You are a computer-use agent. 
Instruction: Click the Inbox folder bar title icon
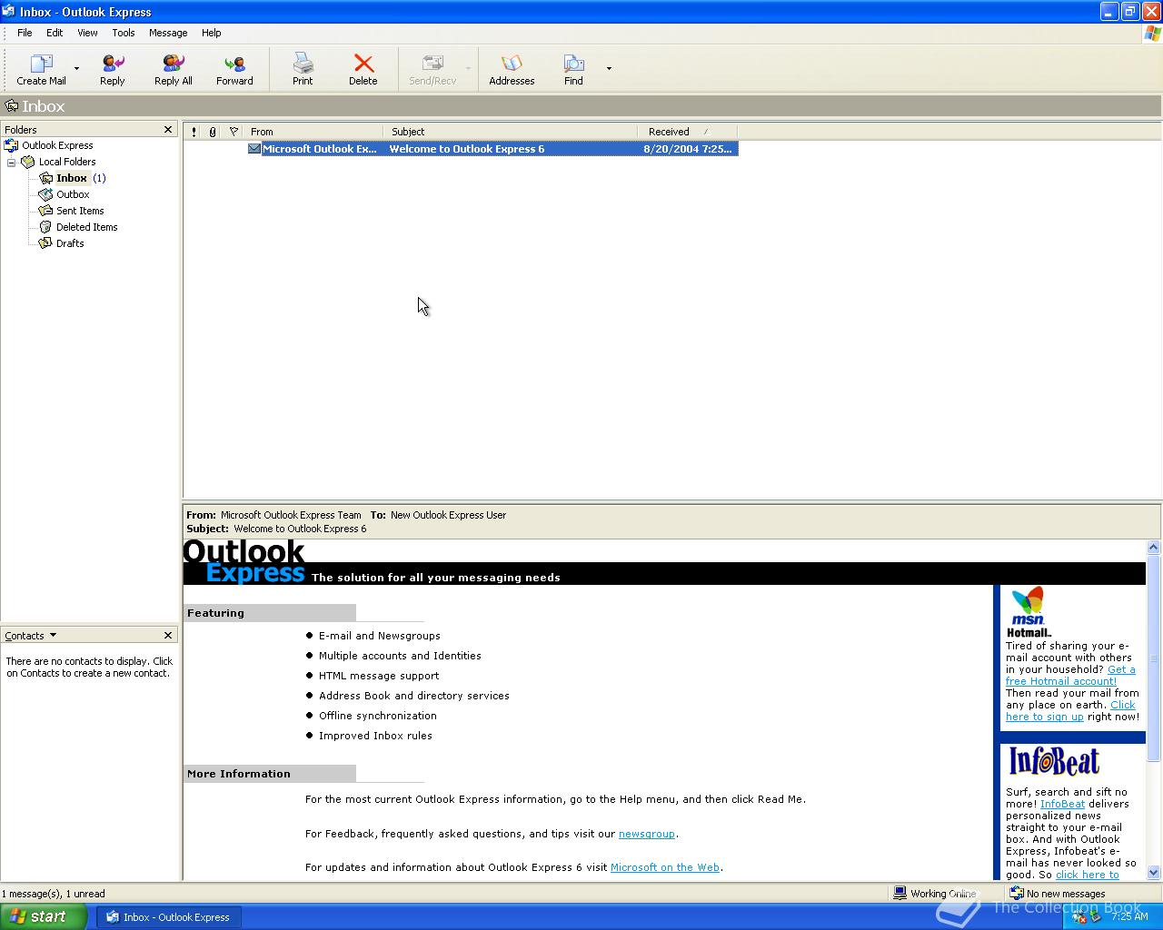point(12,106)
